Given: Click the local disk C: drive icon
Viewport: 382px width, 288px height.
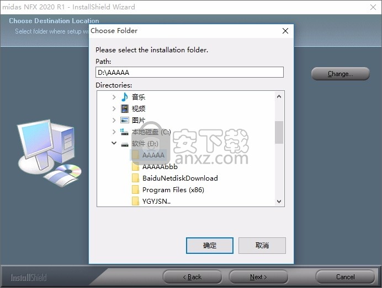Looking at the screenshot, I should [125, 132].
